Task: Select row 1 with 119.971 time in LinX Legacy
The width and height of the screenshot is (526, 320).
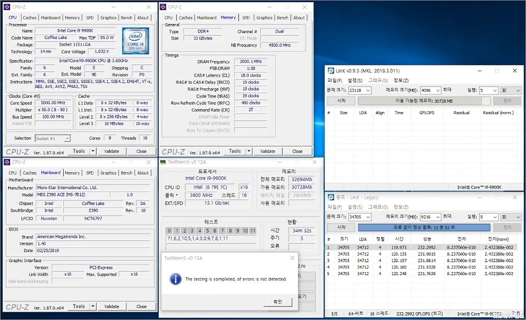Action: (422, 247)
